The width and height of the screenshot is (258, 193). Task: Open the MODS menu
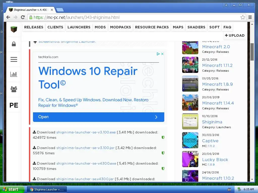click(100, 27)
